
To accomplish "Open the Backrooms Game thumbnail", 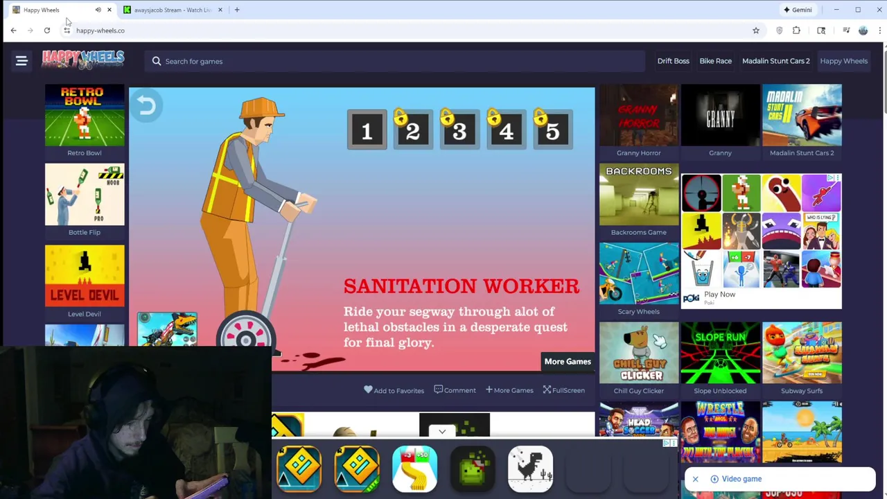I will click(x=639, y=195).
